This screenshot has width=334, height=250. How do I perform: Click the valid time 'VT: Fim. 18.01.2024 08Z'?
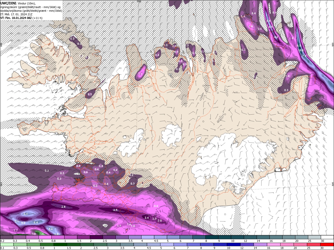[x=16, y=18]
